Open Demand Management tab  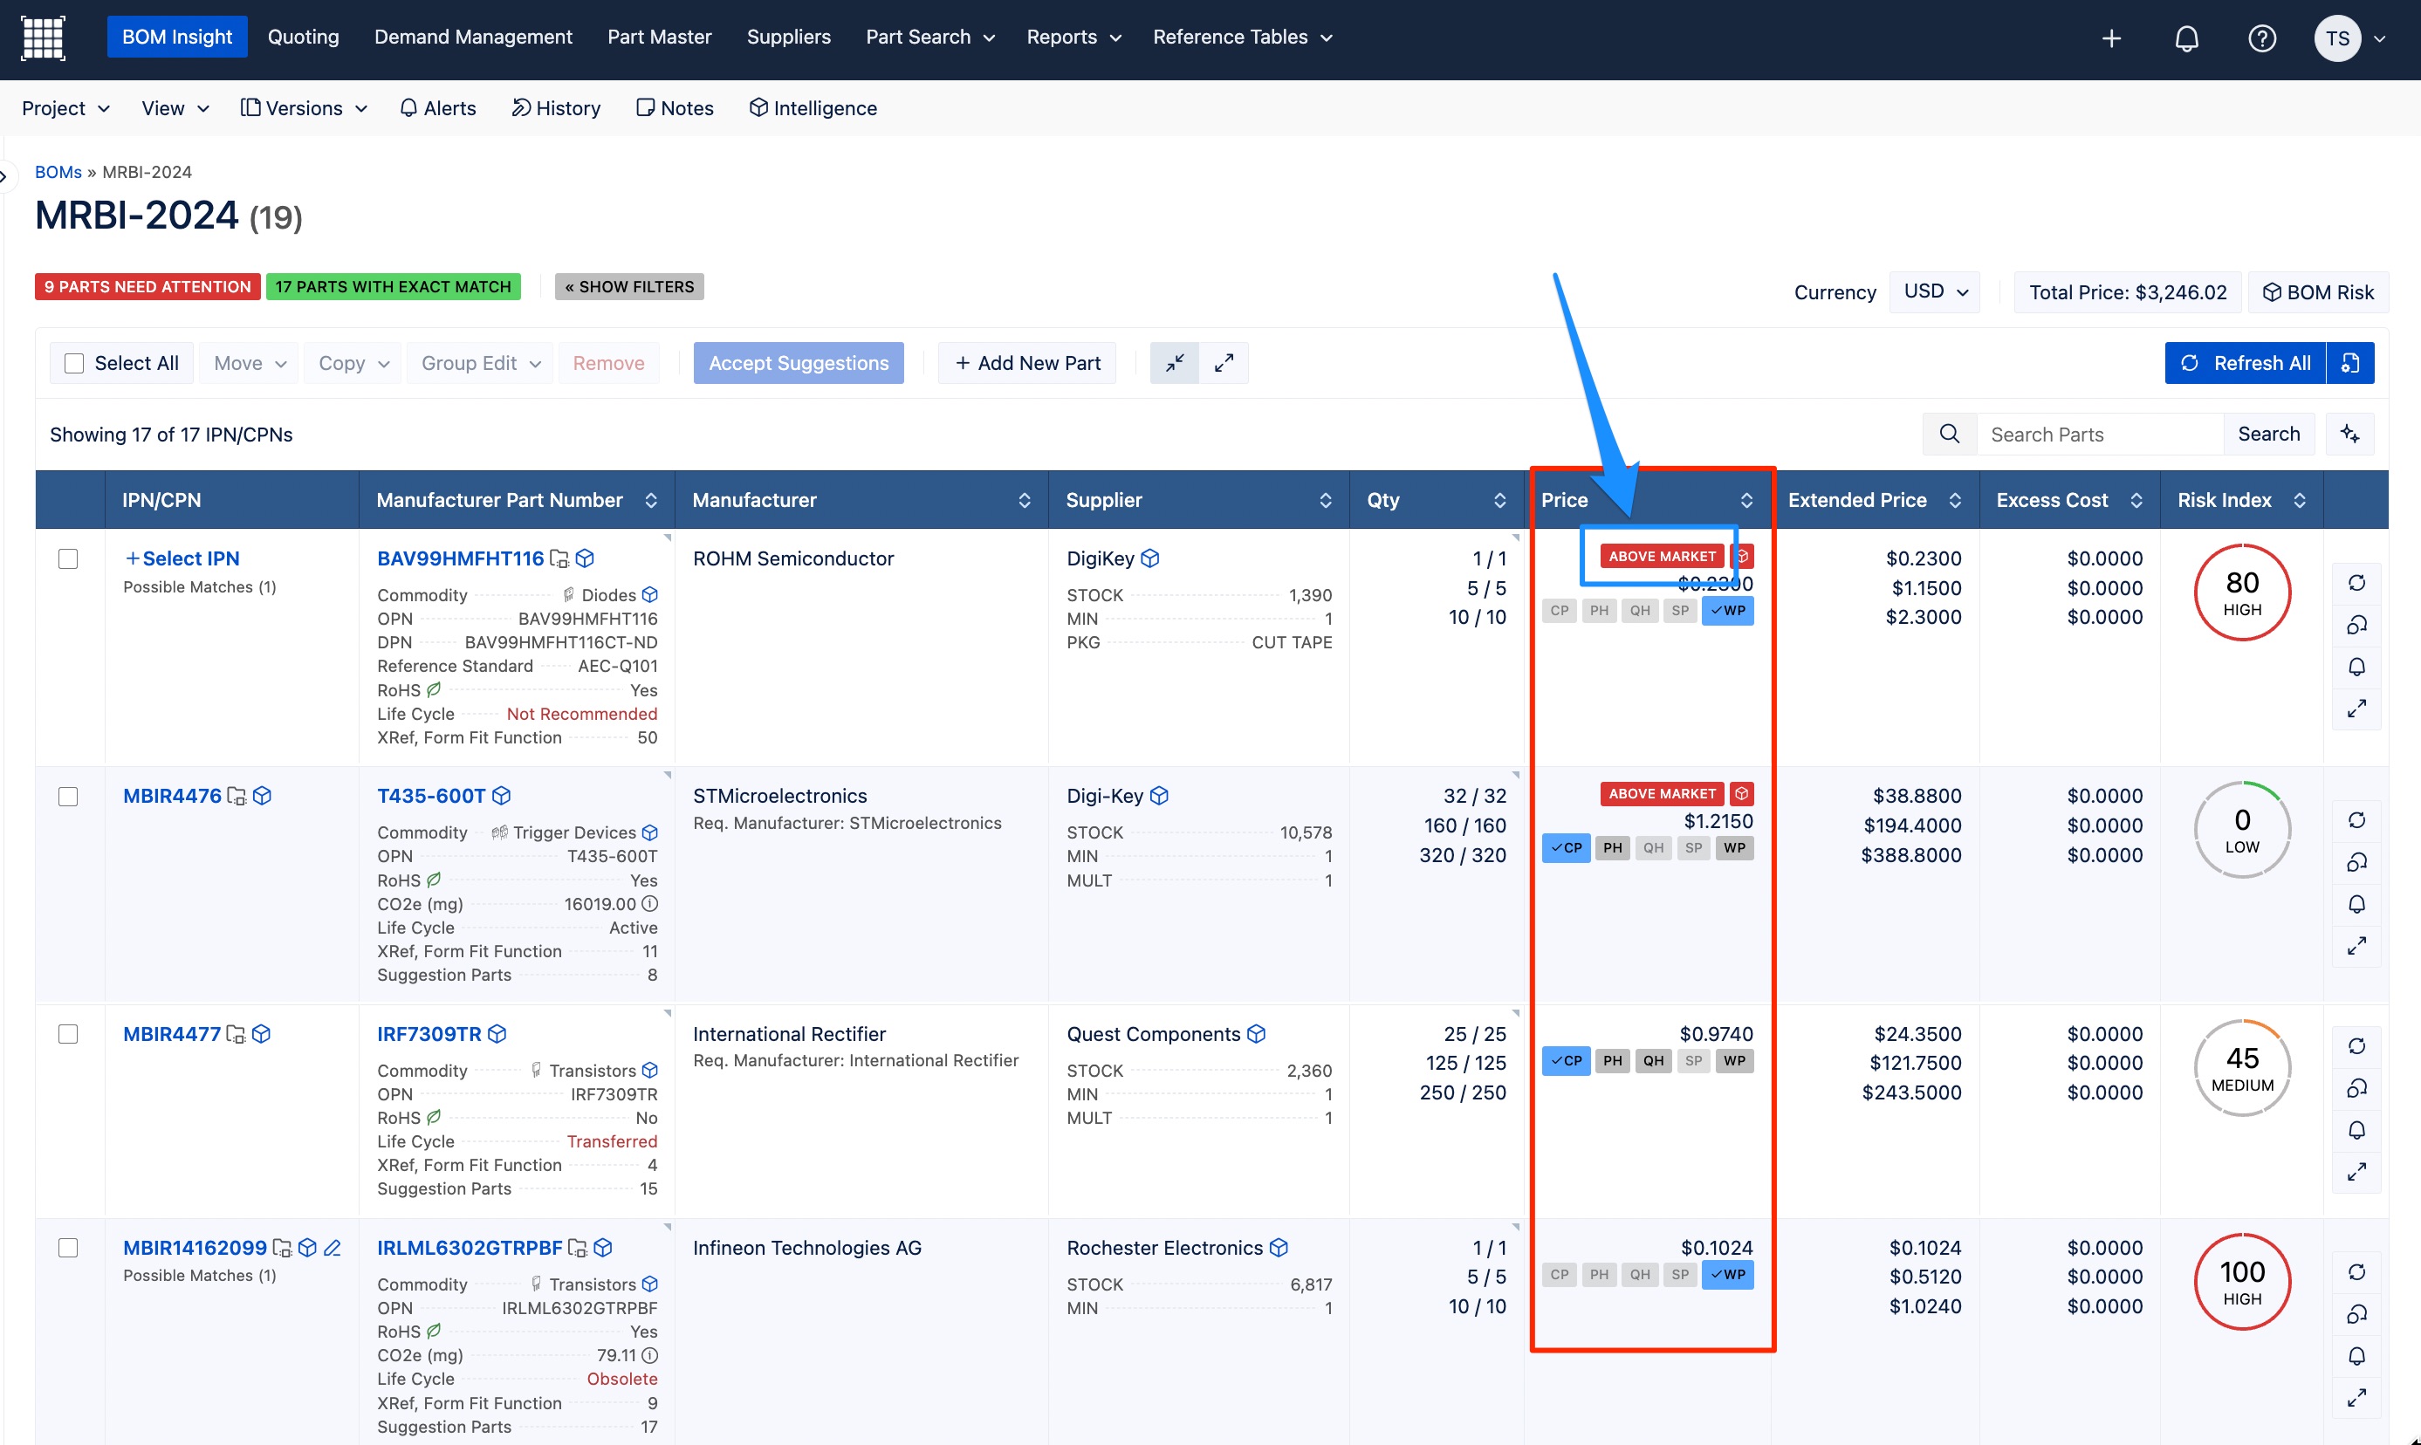473,37
